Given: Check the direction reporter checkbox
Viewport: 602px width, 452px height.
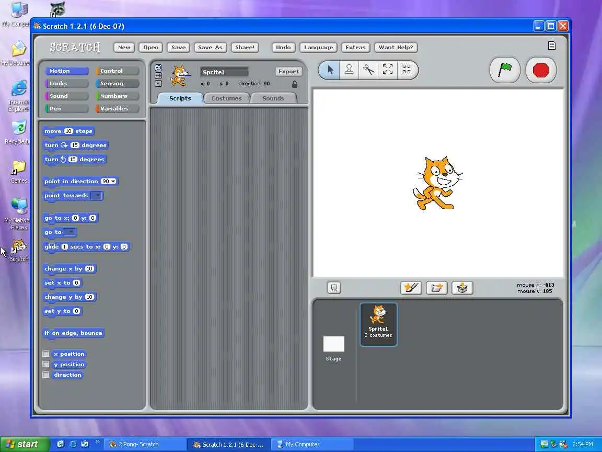Looking at the screenshot, I should (46, 375).
